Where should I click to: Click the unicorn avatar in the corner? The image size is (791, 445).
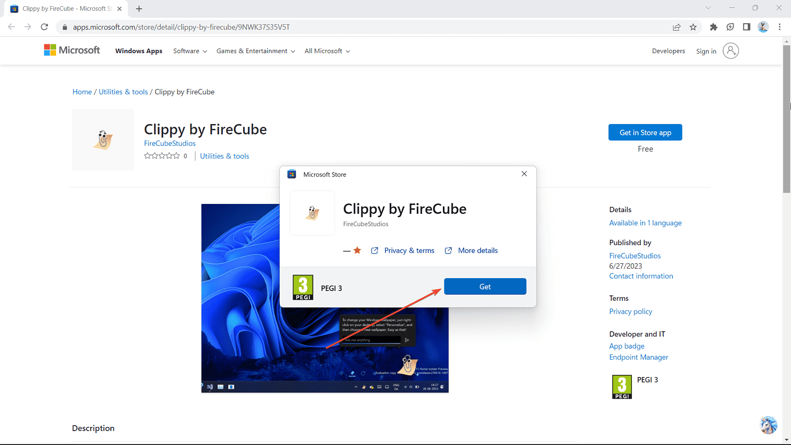pyautogui.click(x=768, y=425)
